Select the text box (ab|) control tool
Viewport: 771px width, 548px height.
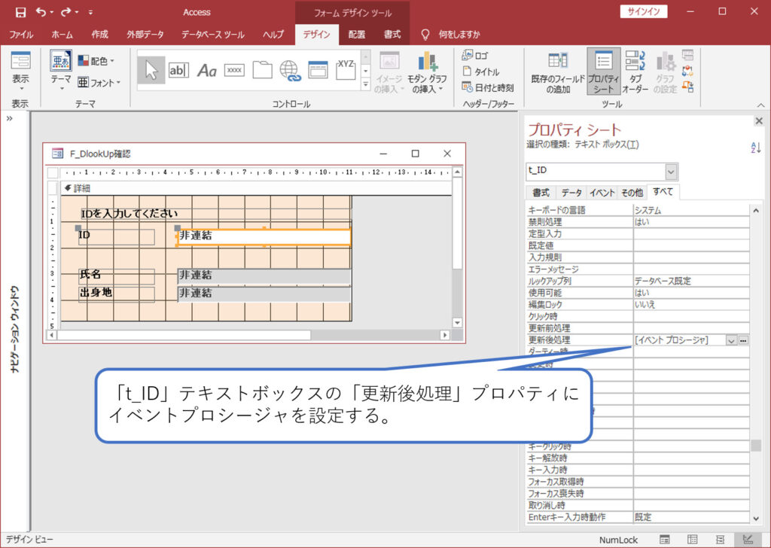click(x=178, y=70)
